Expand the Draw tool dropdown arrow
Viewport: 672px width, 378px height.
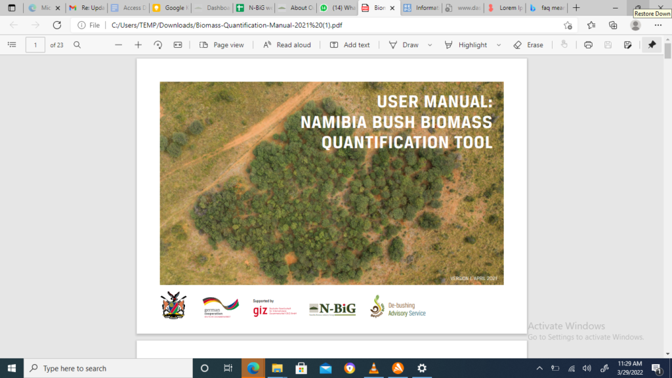[430, 45]
